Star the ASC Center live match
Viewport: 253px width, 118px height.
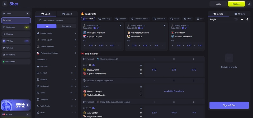[141, 108]
